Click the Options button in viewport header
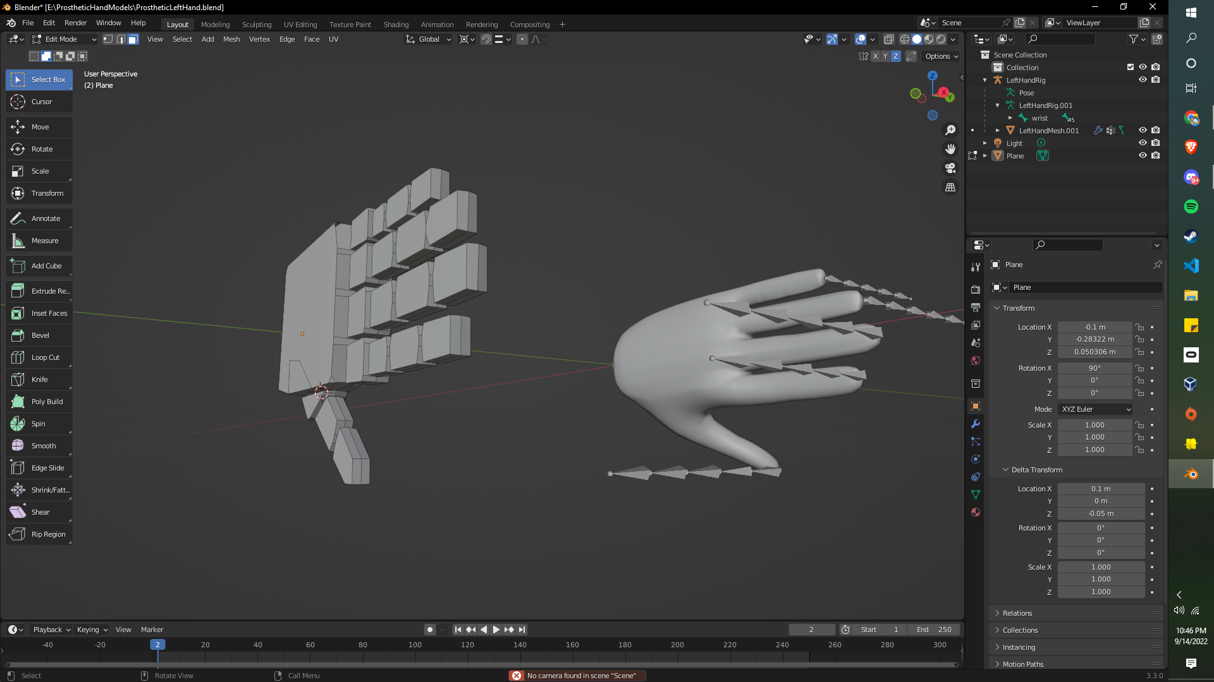This screenshot has height=682, width=1214. coord(941,56)
